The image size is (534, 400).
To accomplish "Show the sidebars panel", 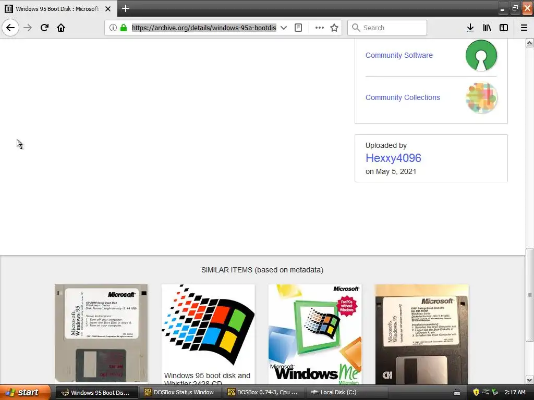I will tap(504, 28).
